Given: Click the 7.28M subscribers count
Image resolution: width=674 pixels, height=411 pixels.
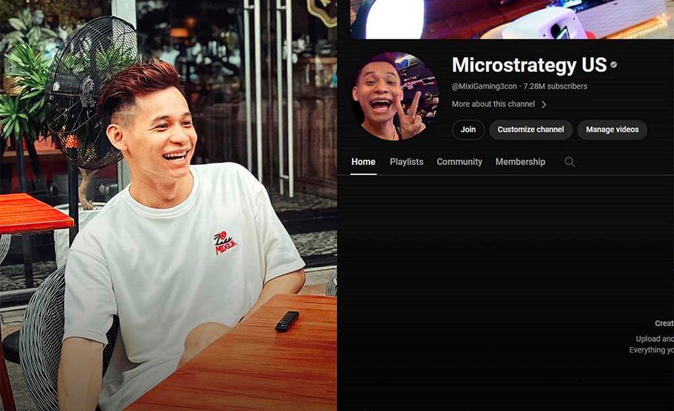Looking at the screenshot, I should coord(555,86).
